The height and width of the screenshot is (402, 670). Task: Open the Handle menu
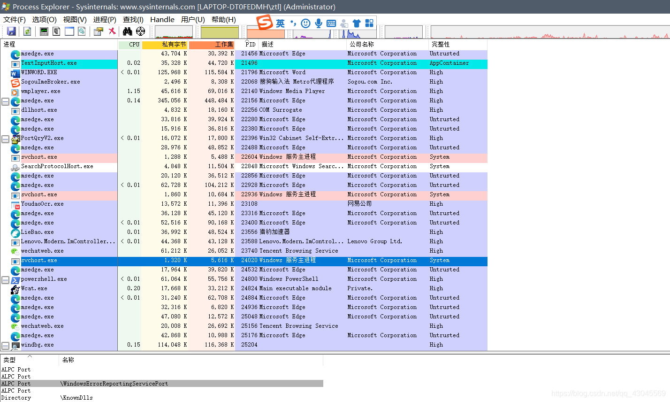pos(162,19)
